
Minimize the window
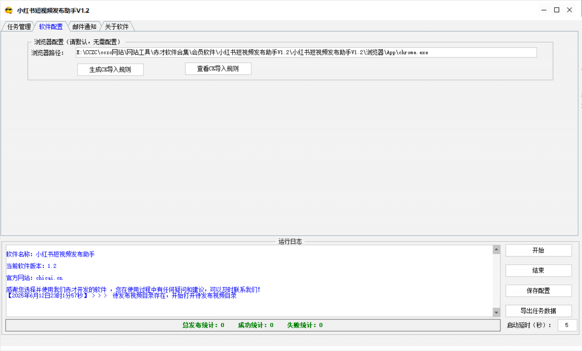(544, 10)
